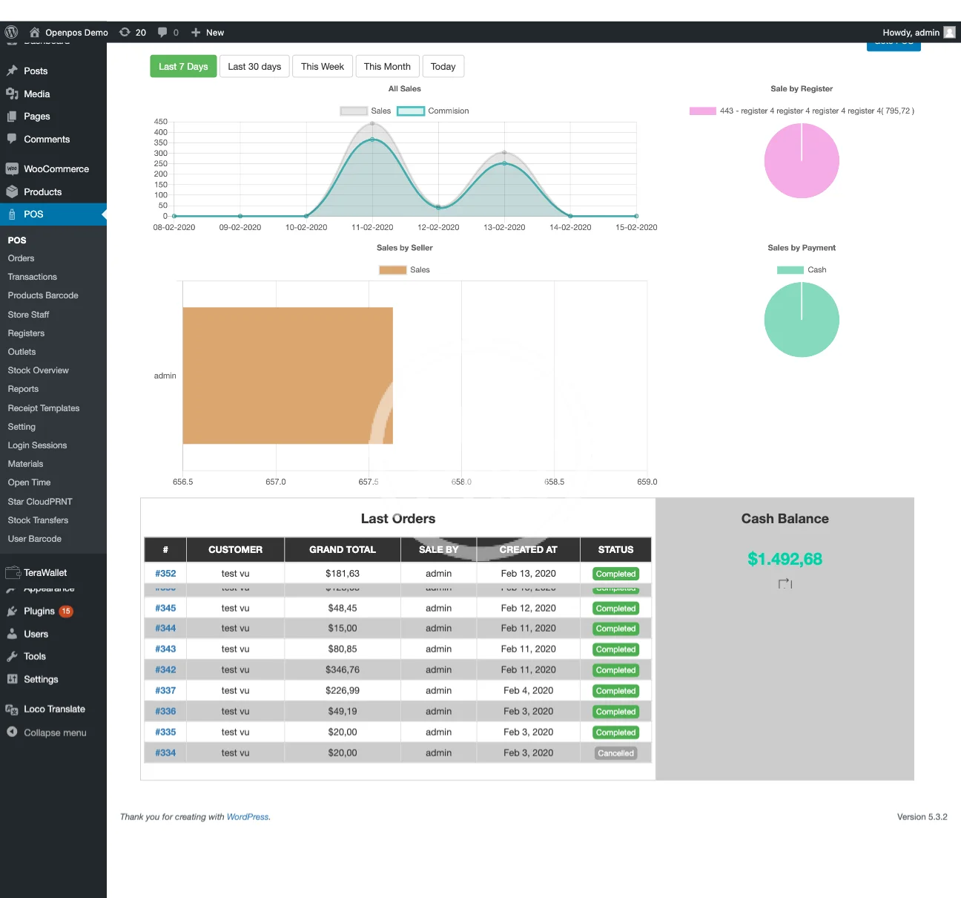Open the updates icon showing 20
961x898 pixels.
[x=125, y=32]
